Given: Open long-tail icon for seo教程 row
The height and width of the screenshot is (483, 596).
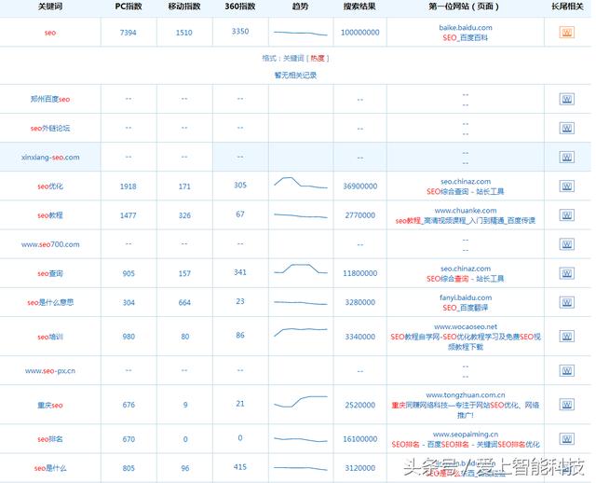Looking at the screenshot, I should point(567,215).
